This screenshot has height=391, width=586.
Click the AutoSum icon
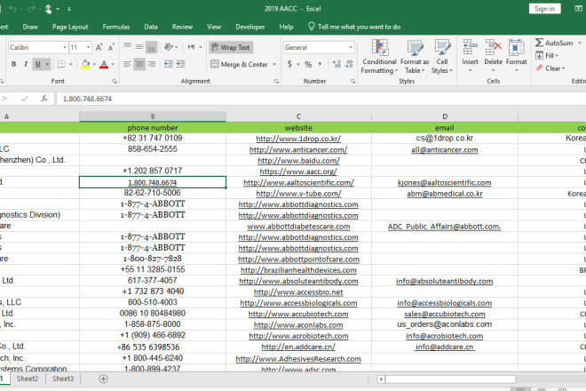[x=539, y=43]
